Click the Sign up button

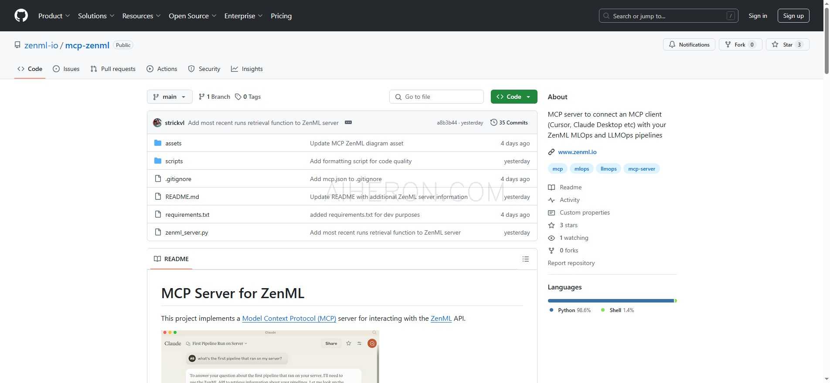tap(793, 16)
